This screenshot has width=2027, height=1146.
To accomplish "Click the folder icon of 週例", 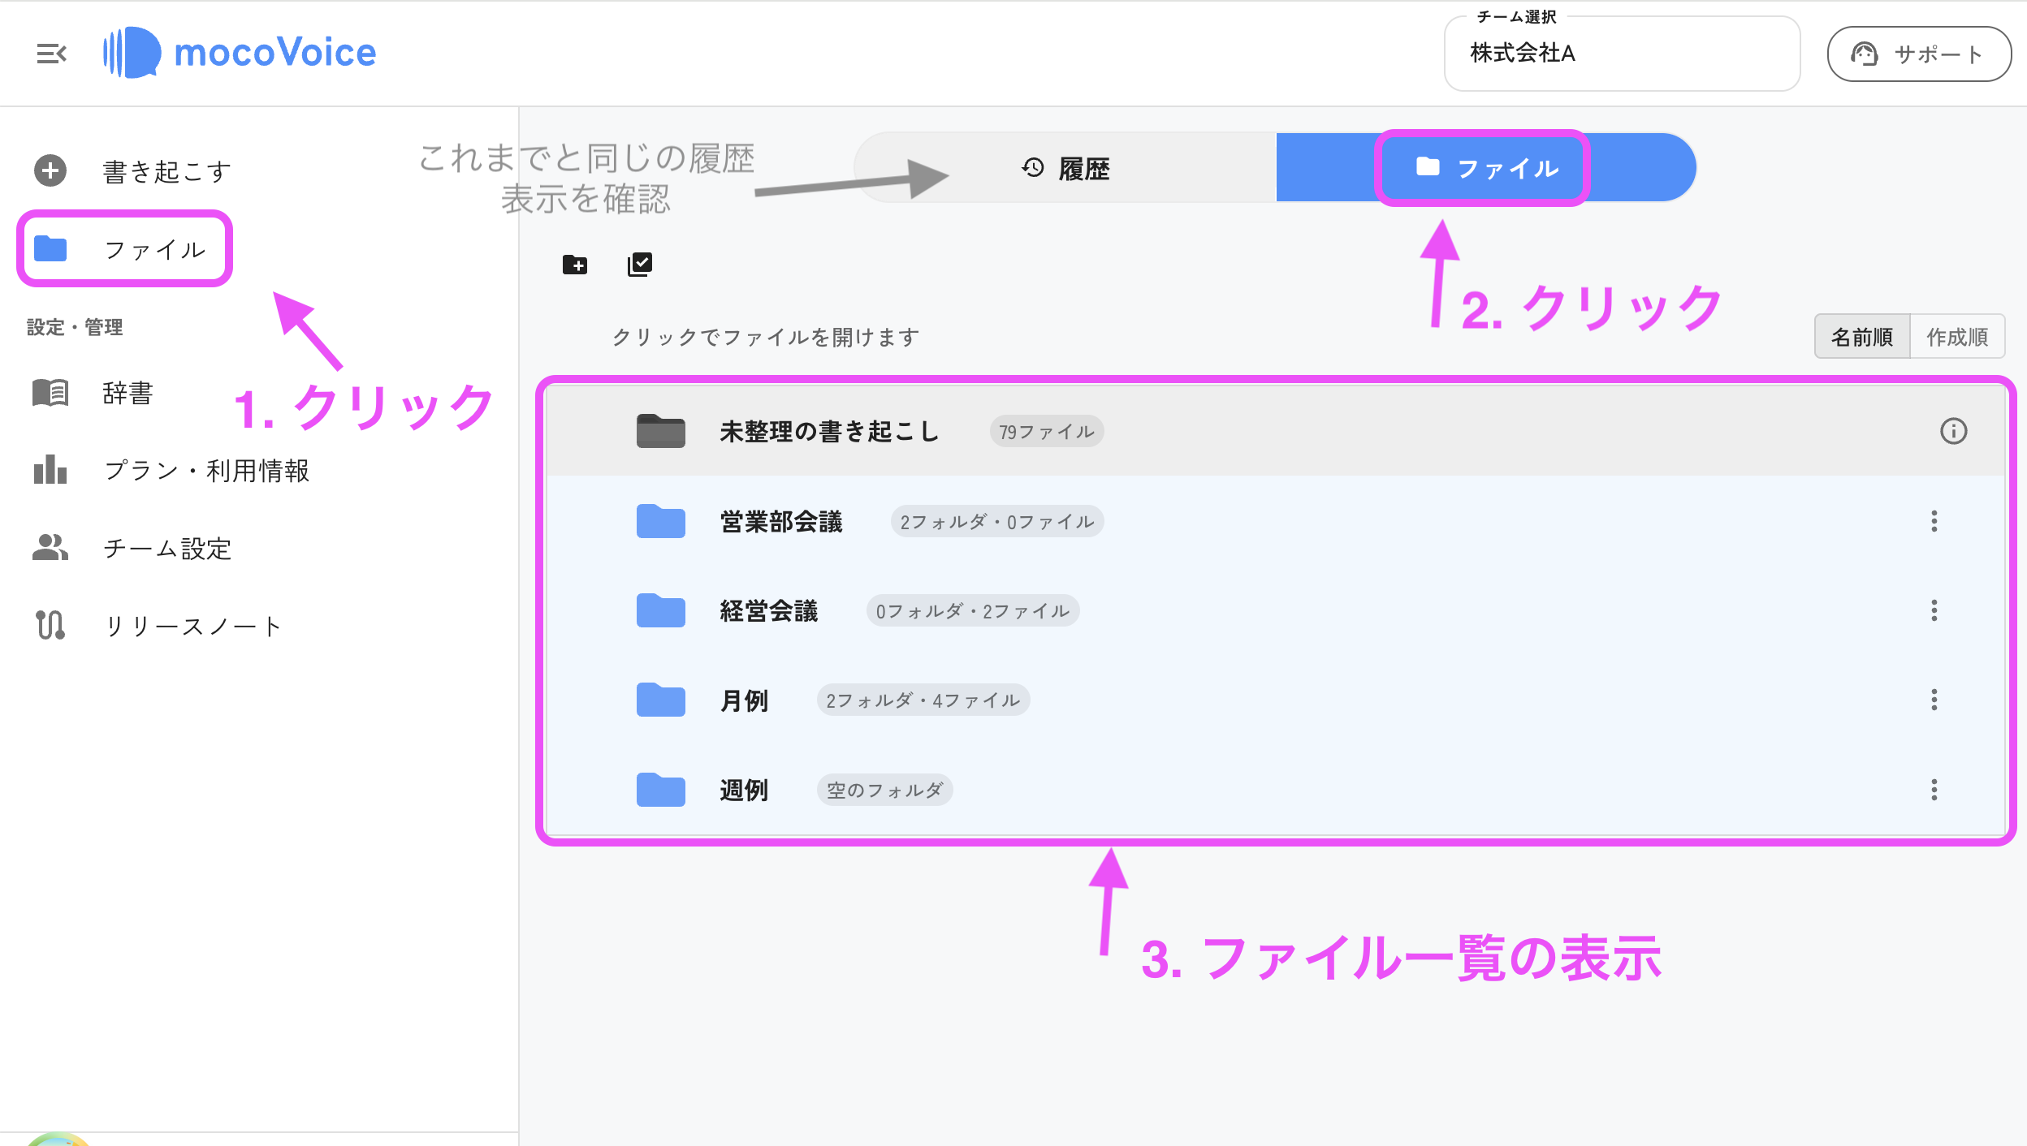I will click(661, 790).
